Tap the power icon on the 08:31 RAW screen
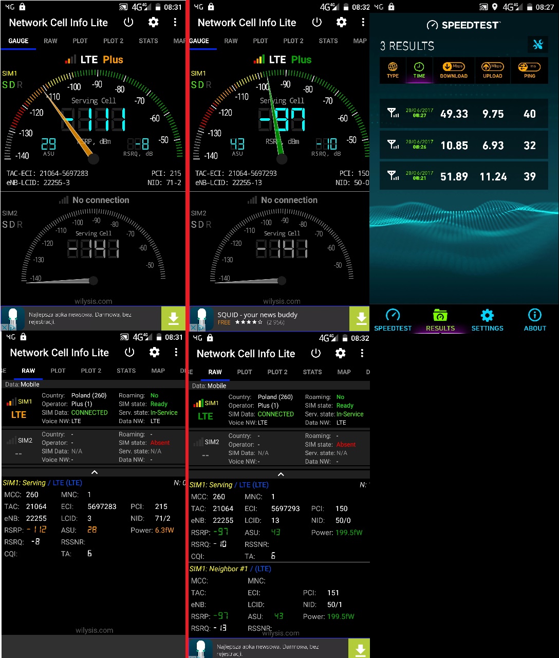This screenshot has width=559, height=658. tap(129, 353)
